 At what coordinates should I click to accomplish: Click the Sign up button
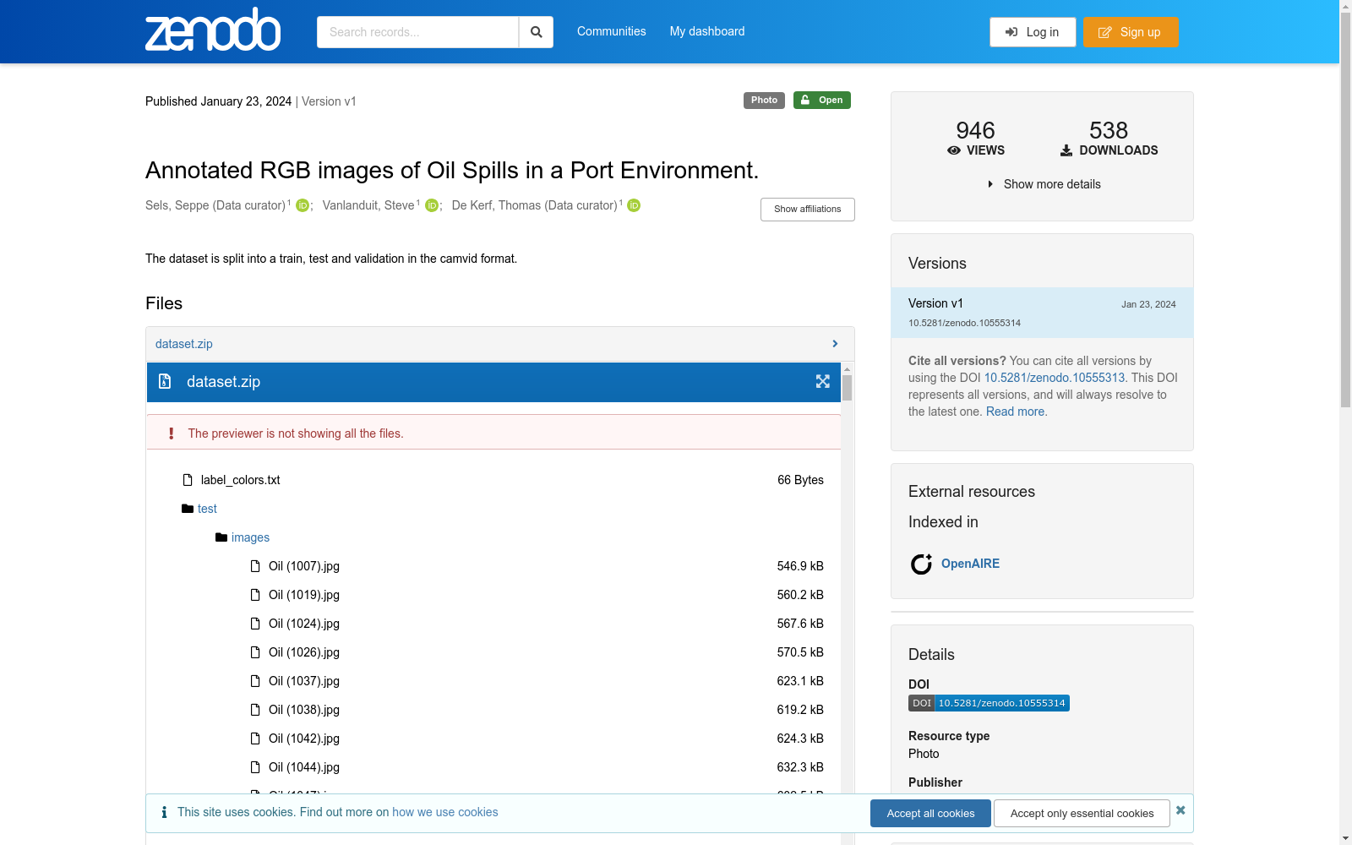pos(1131,32)
